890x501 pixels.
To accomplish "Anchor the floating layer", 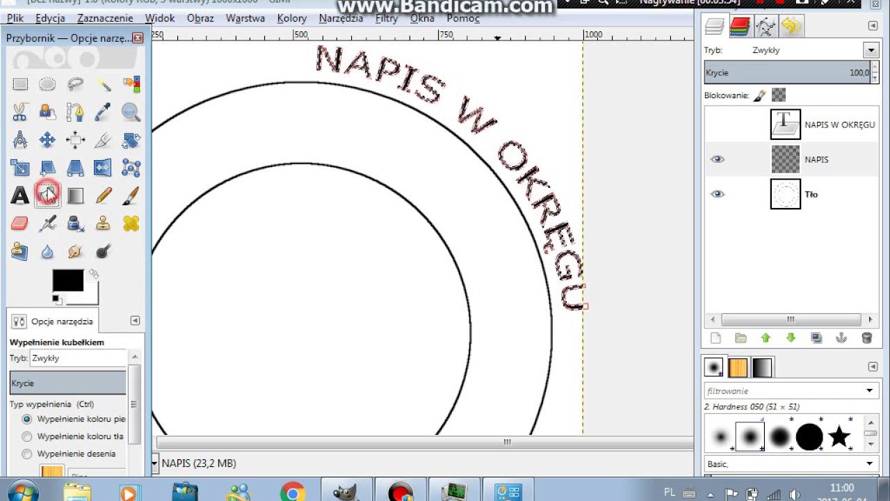I will 841,338.
